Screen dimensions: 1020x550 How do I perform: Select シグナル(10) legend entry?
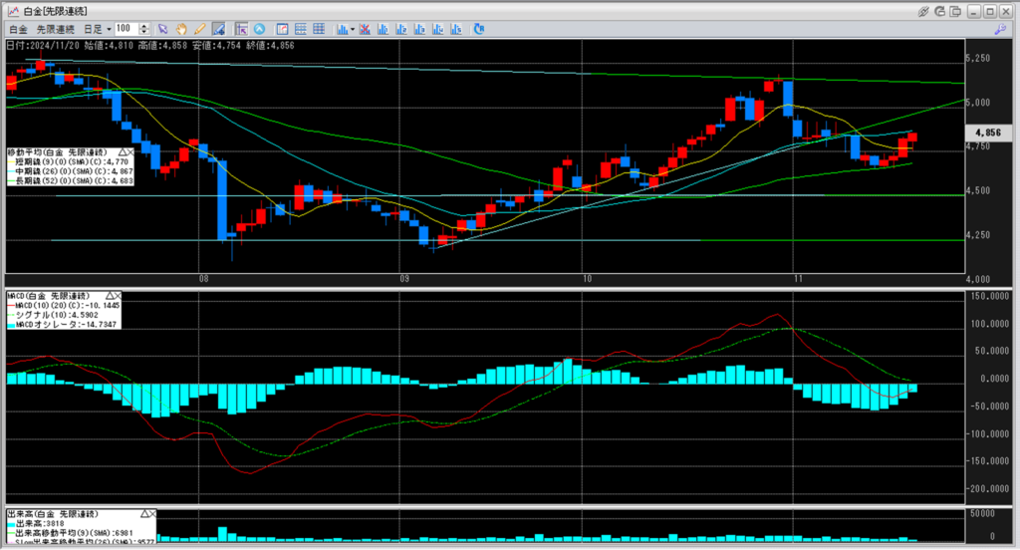pos(53,315)
